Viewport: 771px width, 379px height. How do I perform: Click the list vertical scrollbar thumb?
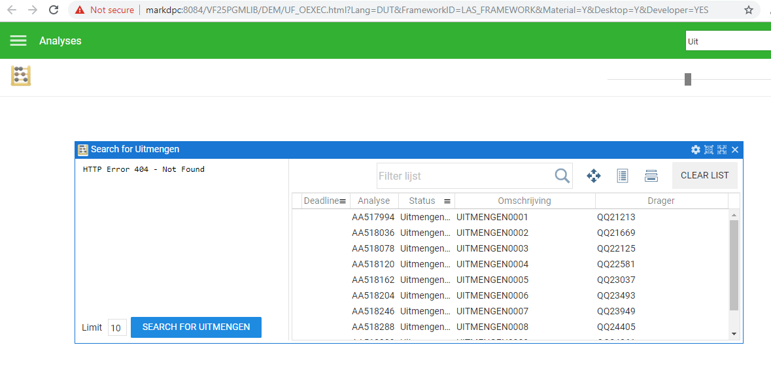pos(734,265)
